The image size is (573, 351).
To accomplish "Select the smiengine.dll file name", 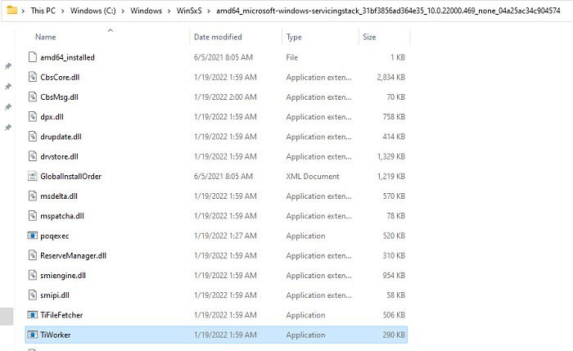I will pyautogui.click(x=63, y=276).
